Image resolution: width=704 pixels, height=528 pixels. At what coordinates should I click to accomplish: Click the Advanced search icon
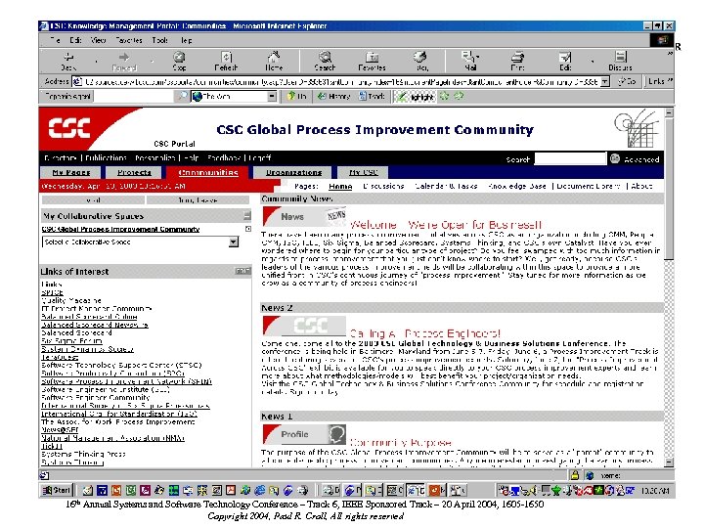pos(615,158)
